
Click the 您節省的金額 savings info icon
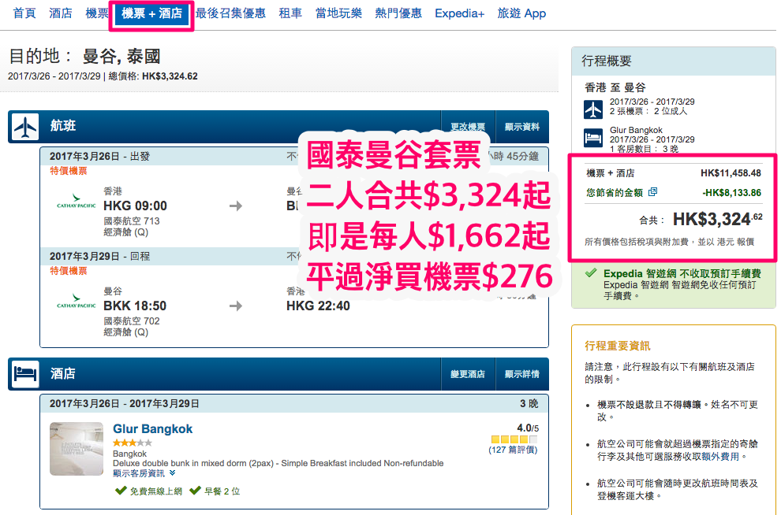pyautogui.click(x=652, y=192)
